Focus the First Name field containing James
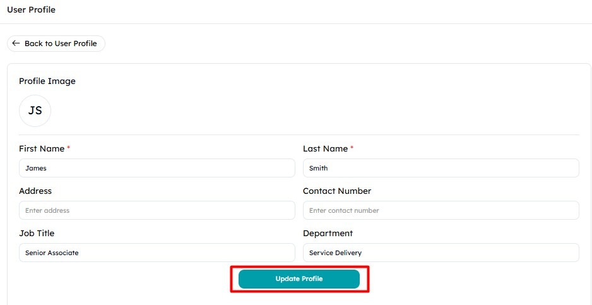Screen dimensions: 592x305 point(157,168)
